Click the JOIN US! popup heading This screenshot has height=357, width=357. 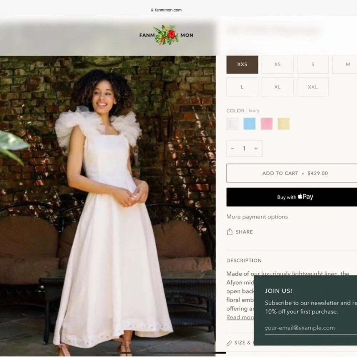(x=278, y=291)
